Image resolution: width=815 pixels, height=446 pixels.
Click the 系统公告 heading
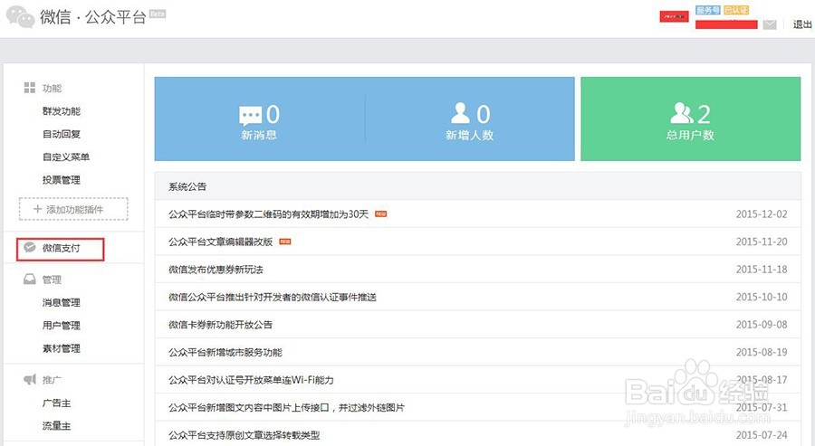(187, 186)
